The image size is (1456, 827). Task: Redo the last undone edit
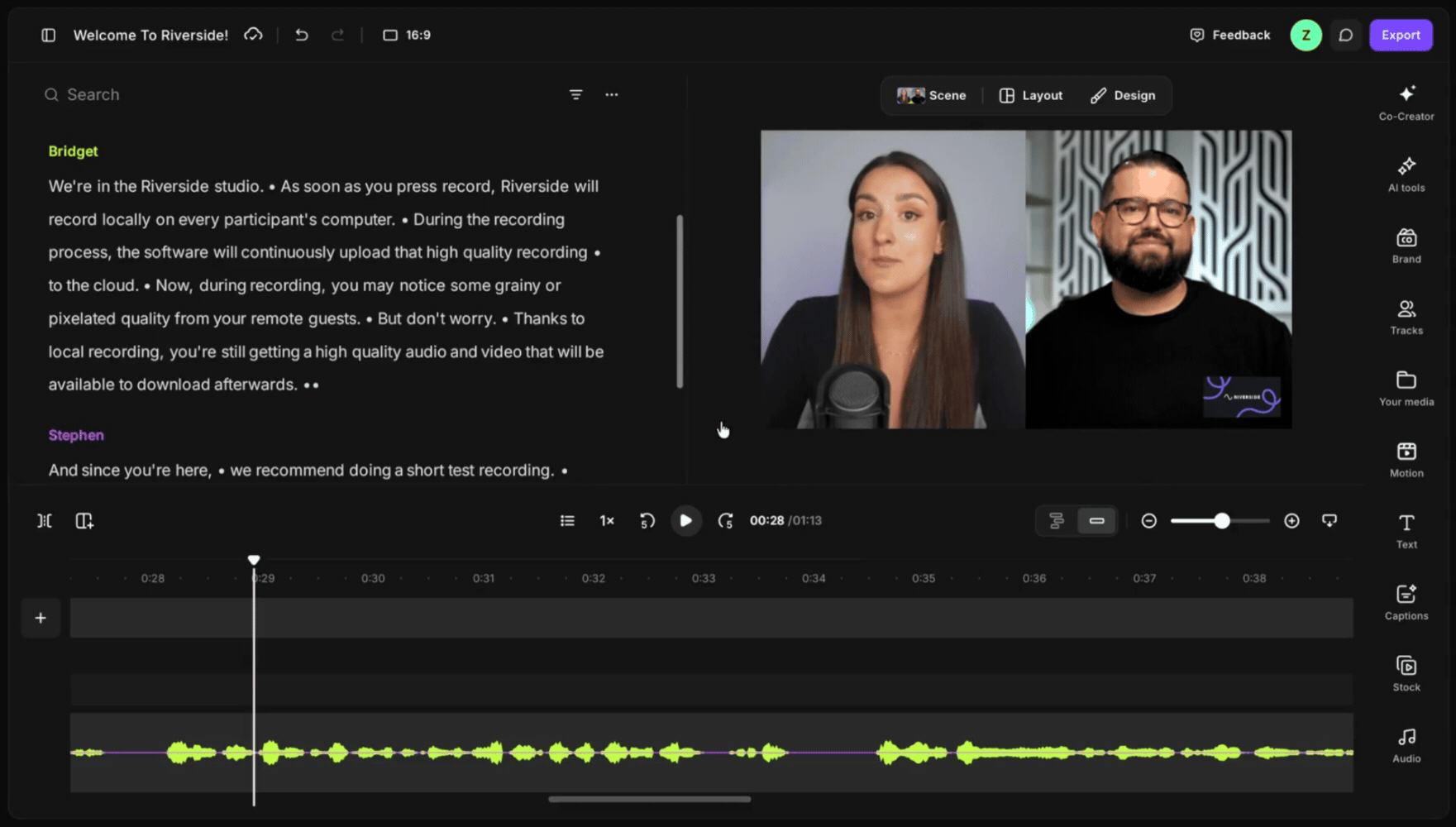[337, 35]
